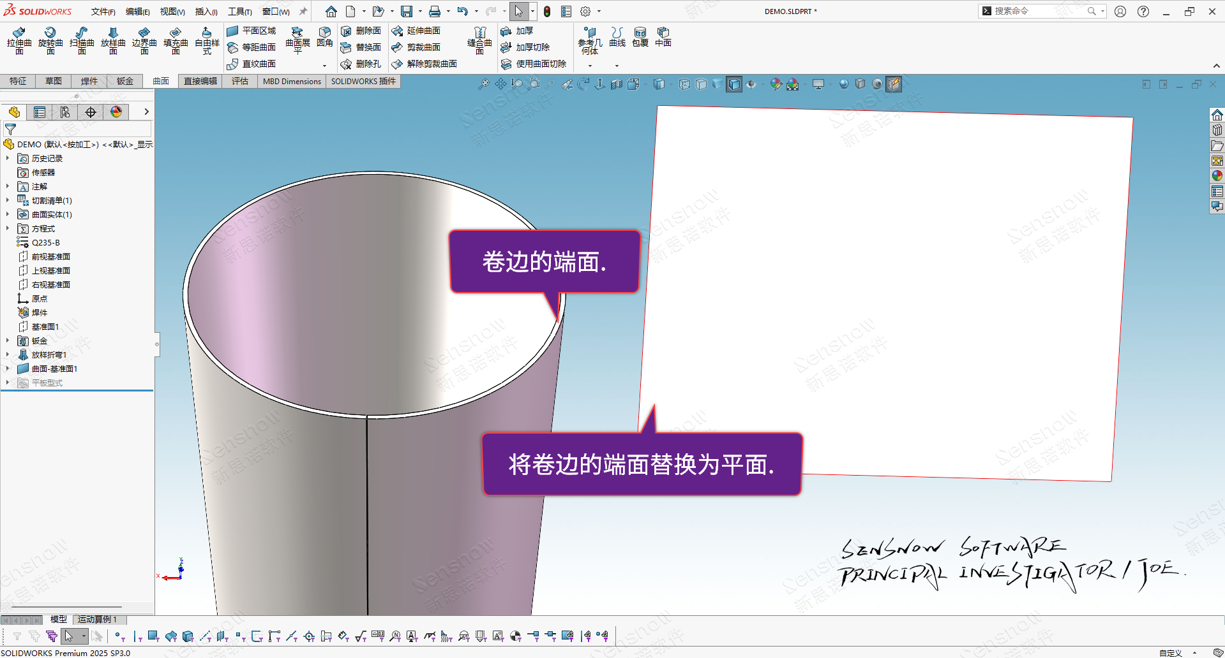Open the DisplayManager color wheel tab

pyautogui.click(x=116, y=112)
